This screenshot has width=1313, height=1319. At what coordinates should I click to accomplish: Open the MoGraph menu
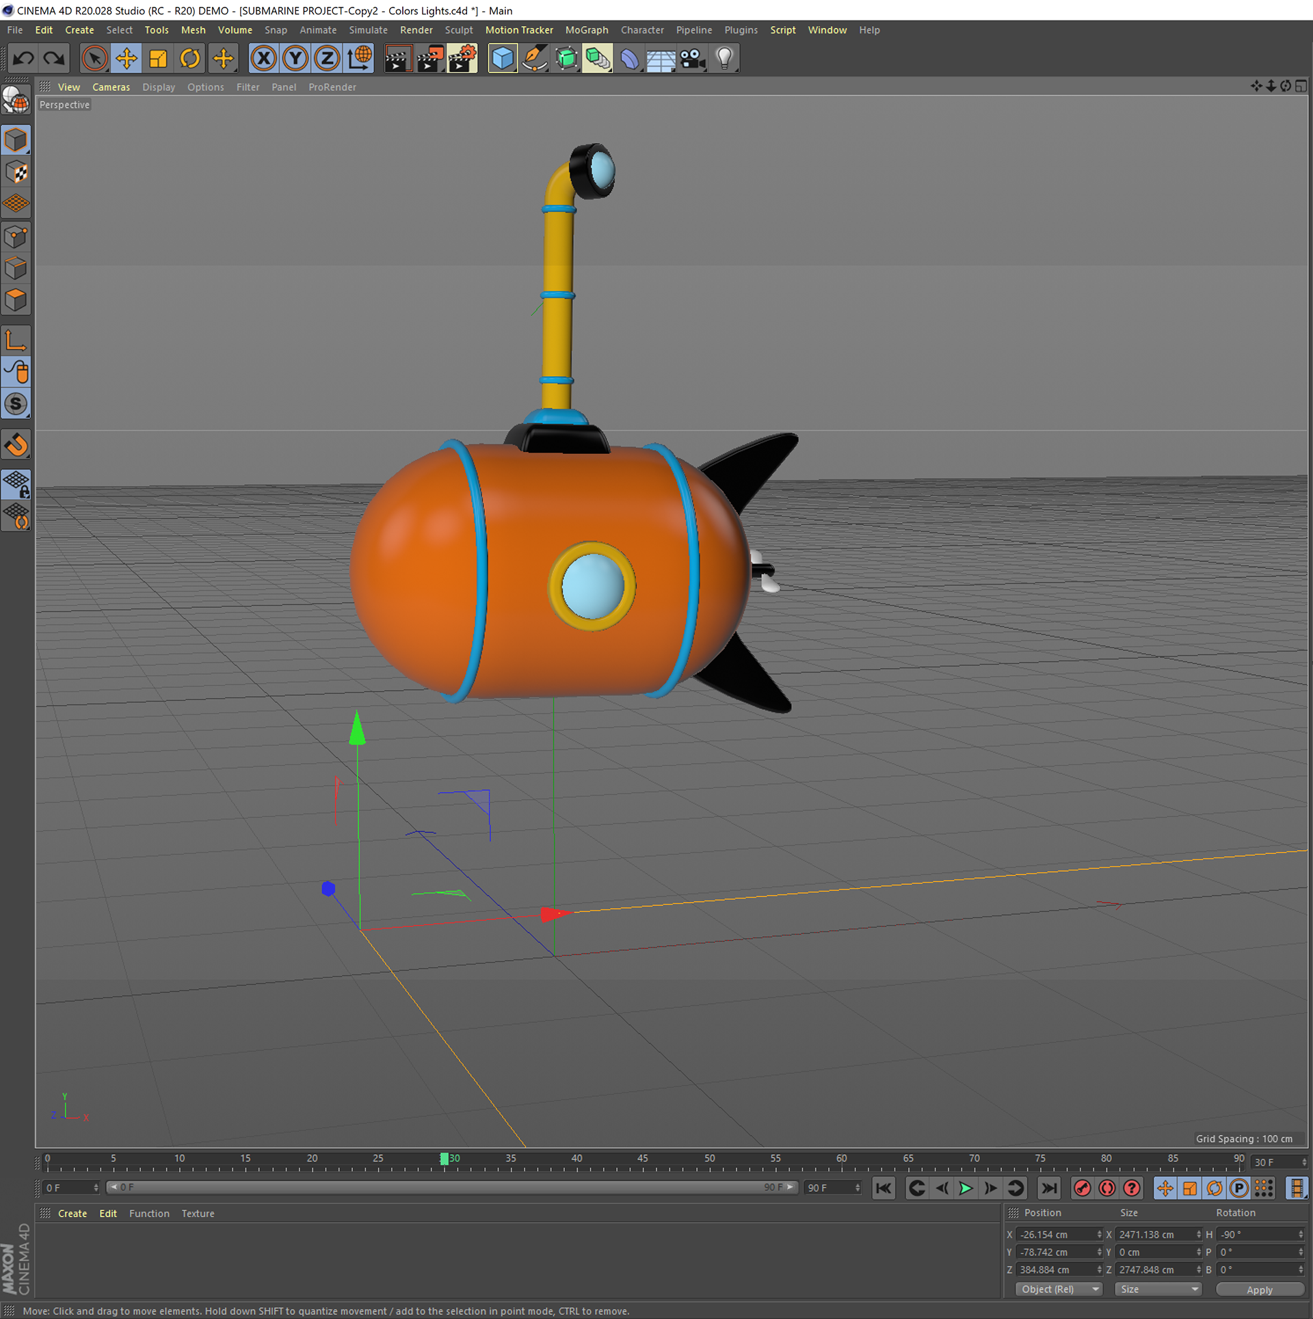[x=586, y=30]
